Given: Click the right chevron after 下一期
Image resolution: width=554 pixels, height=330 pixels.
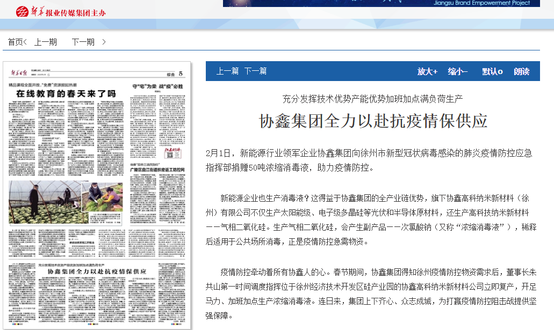Looking at the screenshot, I should click(104, 42).
